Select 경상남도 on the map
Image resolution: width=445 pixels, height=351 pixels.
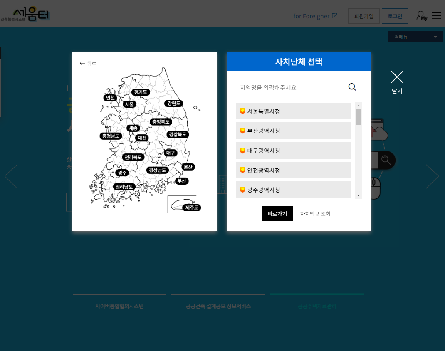pyautogui.click(x=158, y=170)
